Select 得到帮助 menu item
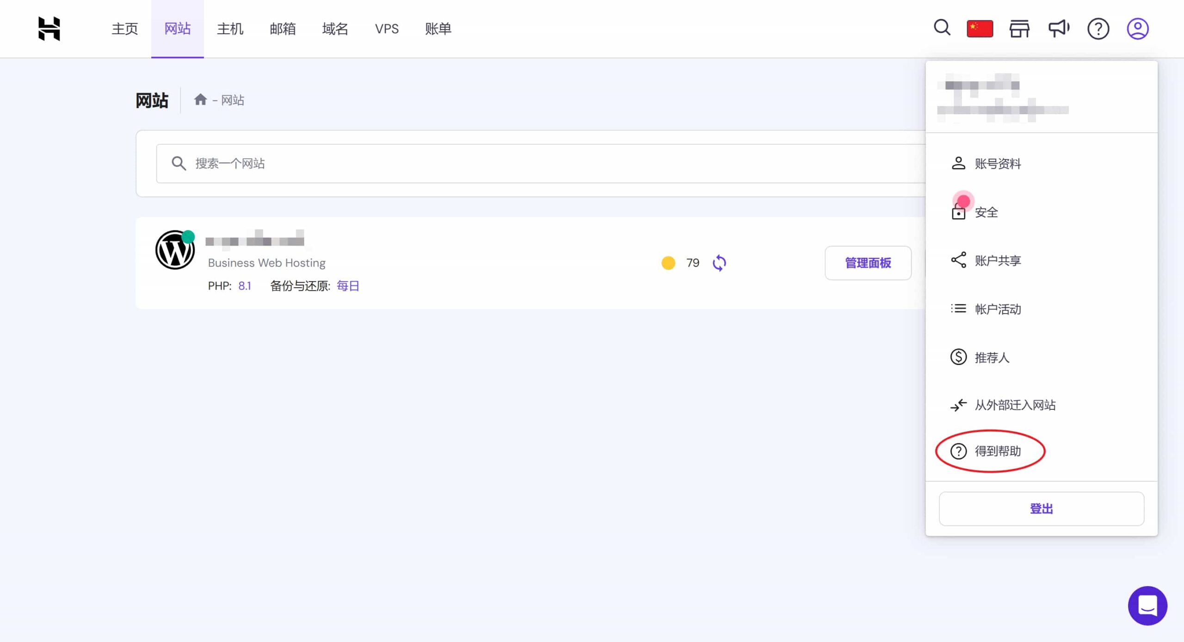Screen dimensions: 1184x642 (997, 451)
